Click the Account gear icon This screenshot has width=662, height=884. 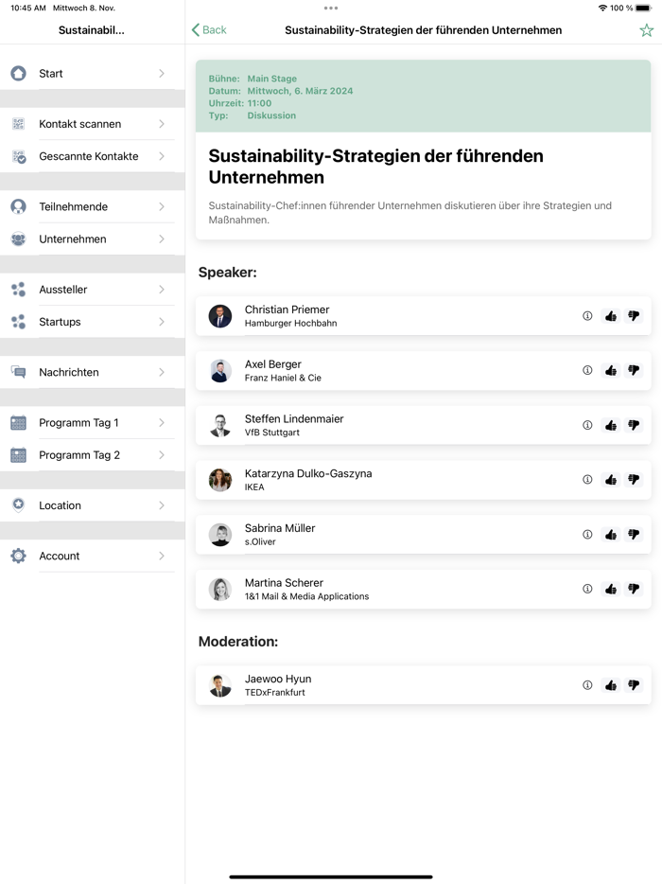point(17,556)
